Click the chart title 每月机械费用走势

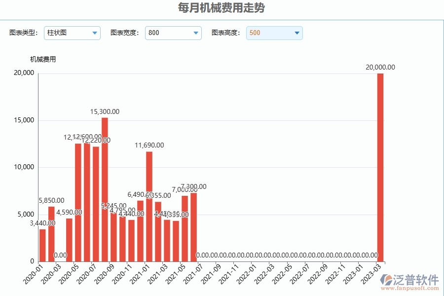[x=222, y=8]
